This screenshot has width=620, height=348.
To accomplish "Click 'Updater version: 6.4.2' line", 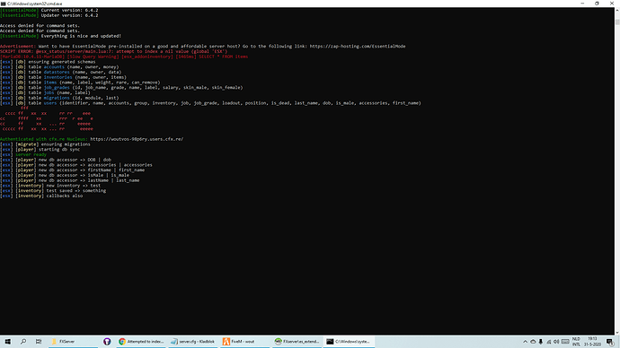I will coord(49,15).
